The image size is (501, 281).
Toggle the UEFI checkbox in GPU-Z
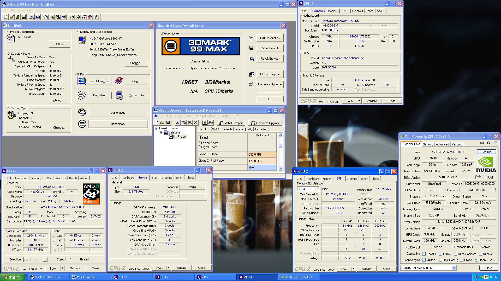point(486,177)
